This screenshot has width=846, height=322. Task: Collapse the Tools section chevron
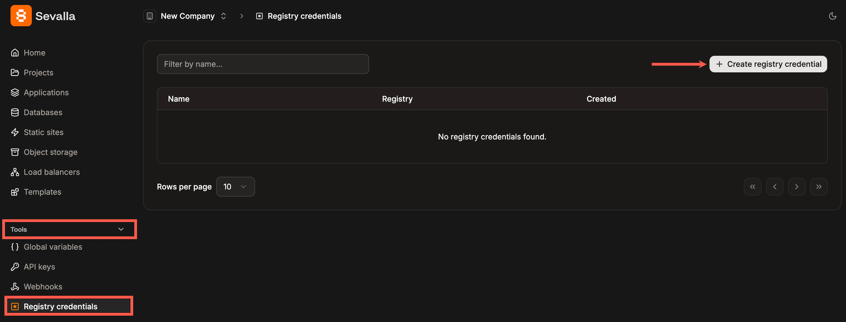coord(120,229)
